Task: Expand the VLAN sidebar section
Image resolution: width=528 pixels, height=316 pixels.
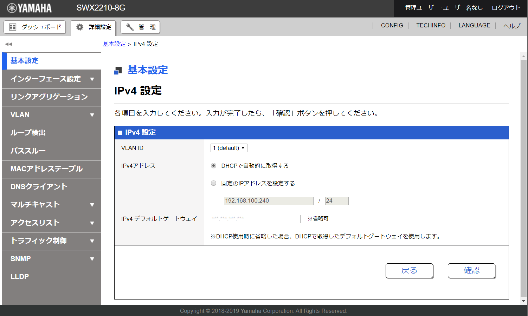Action: (x=51, y=115)
